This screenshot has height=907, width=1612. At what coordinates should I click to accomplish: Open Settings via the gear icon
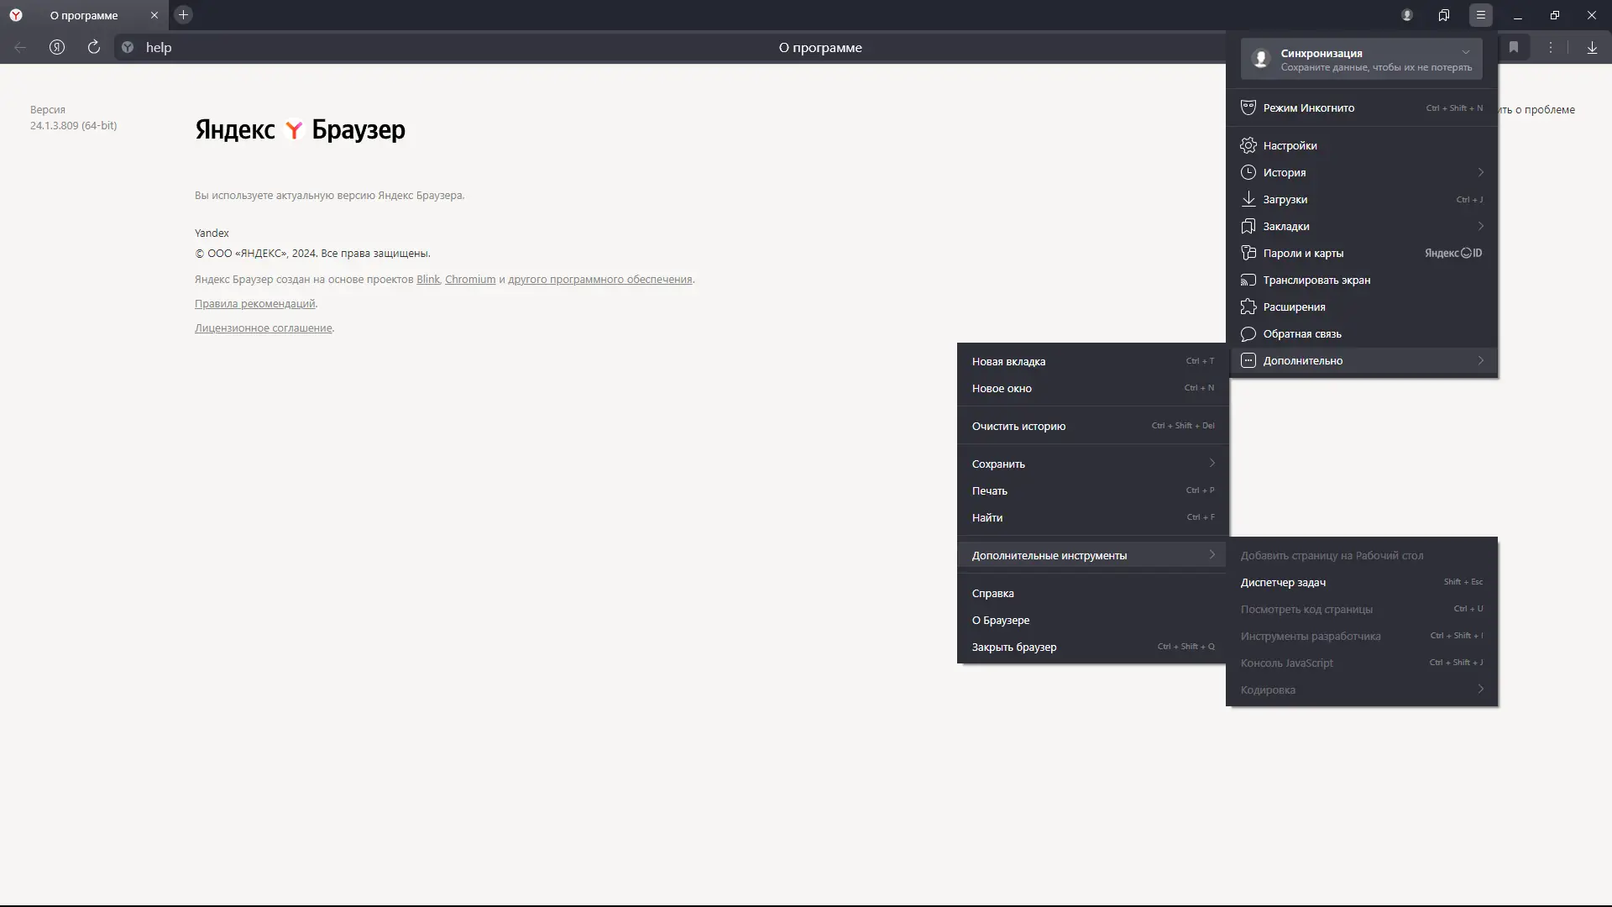coord(1248,145)
